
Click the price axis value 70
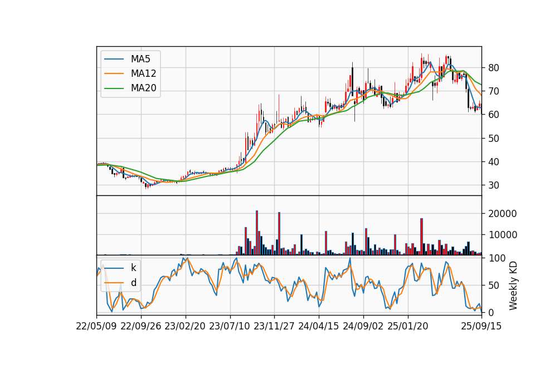click(494, 91)
